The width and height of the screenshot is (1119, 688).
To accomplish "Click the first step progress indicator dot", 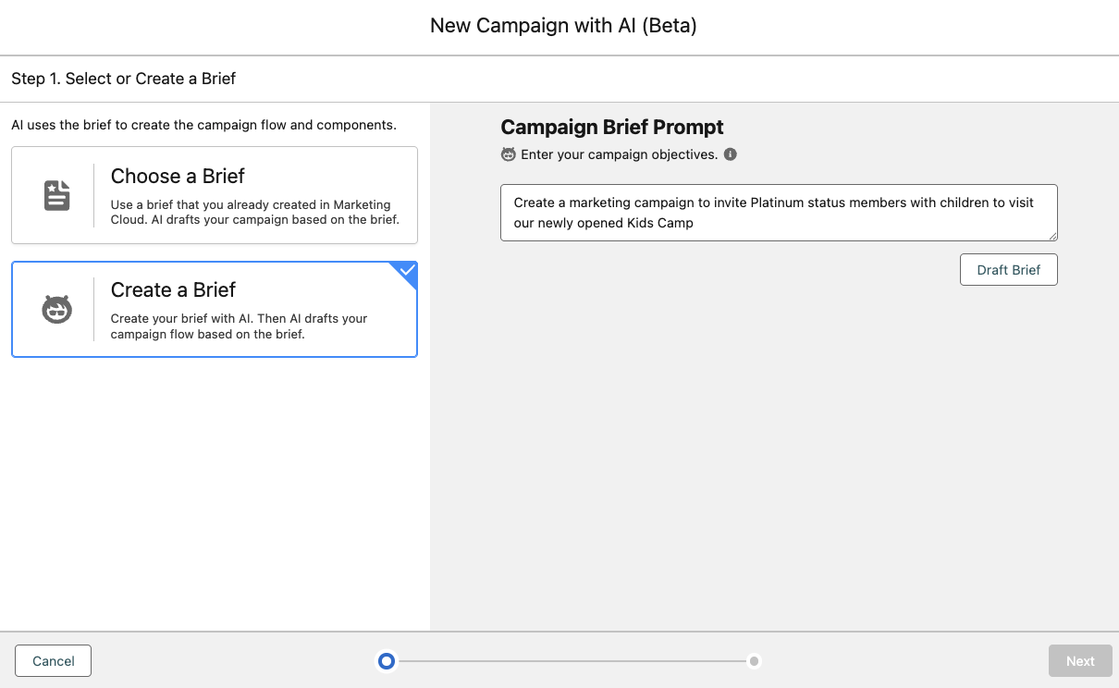I will (387, 661).
